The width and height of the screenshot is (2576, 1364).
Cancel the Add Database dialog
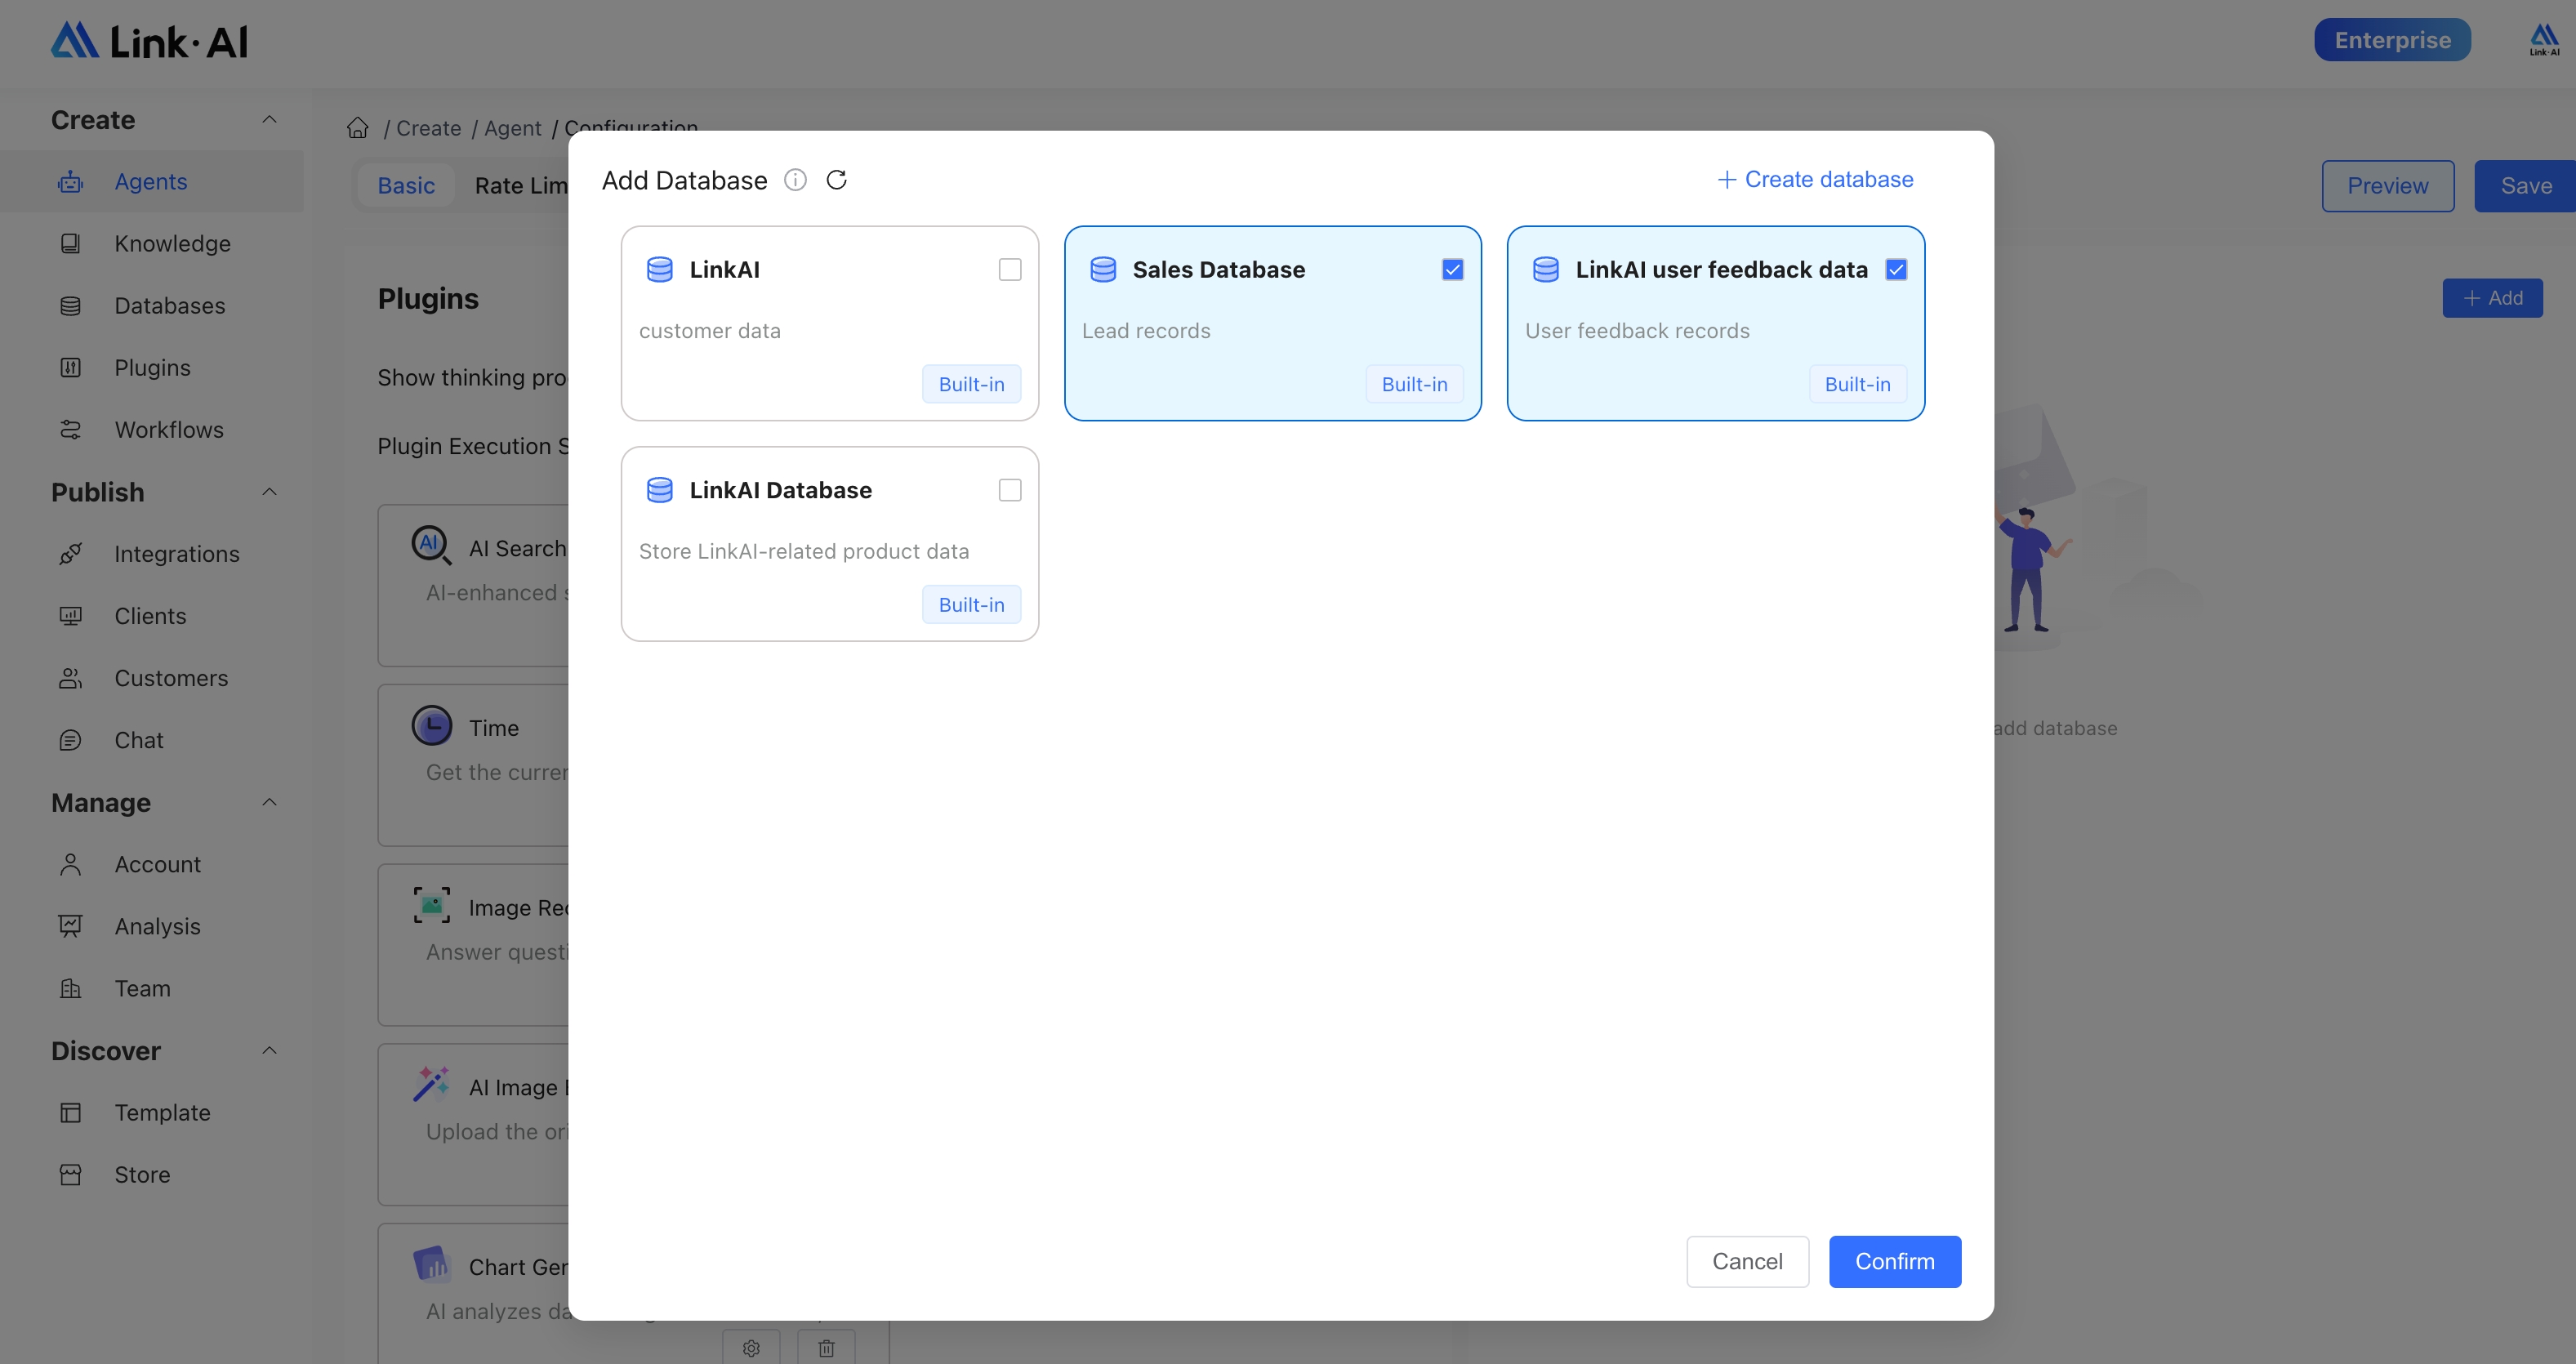1747,1261
